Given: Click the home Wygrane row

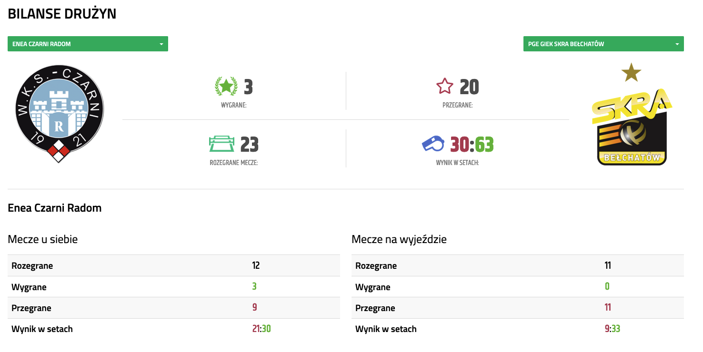Looking at the screenshot, I should (x=174, y=287).
